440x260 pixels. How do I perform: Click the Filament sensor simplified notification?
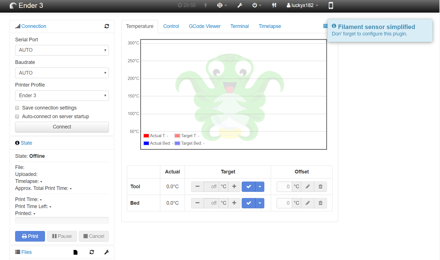coord(380,30)
